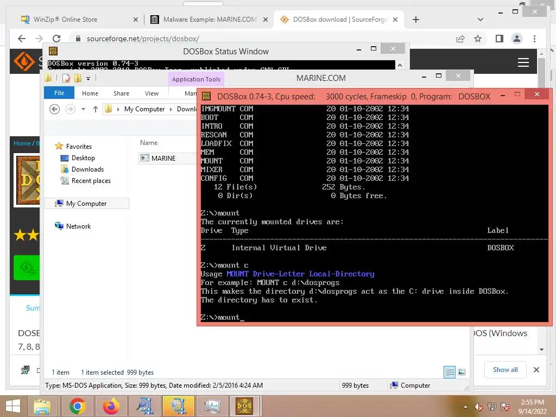This screenshot has width=556, height=417.
Task: Switch to Malware Example MARINE.COM tab
Action: coord(209,20)
